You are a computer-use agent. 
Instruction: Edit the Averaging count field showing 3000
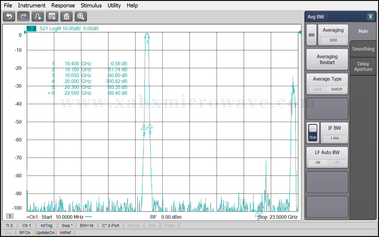point(333,40)
